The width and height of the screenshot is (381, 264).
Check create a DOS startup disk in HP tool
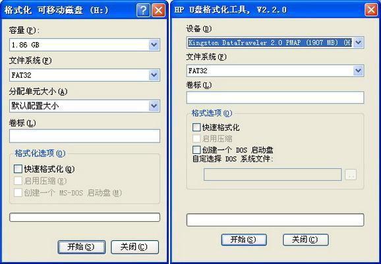point(196,150)
